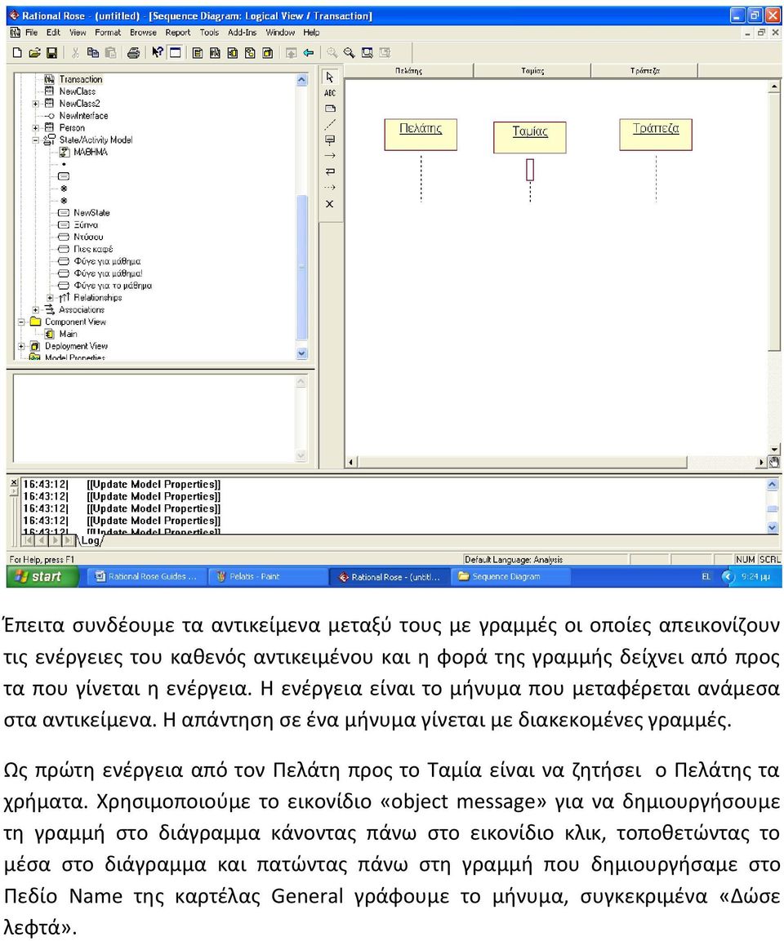This screenshot has width=784, height=941.
Task: Expand the Deployment View node
Action: click(21, 346)
